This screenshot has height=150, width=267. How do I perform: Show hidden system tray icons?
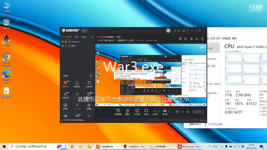[x=222, y=146]
